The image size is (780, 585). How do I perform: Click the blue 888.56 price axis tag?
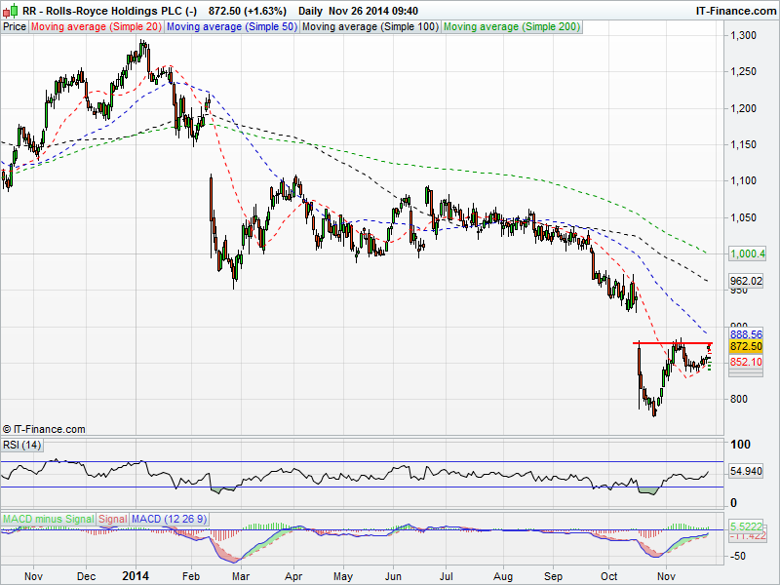point(745,334)
